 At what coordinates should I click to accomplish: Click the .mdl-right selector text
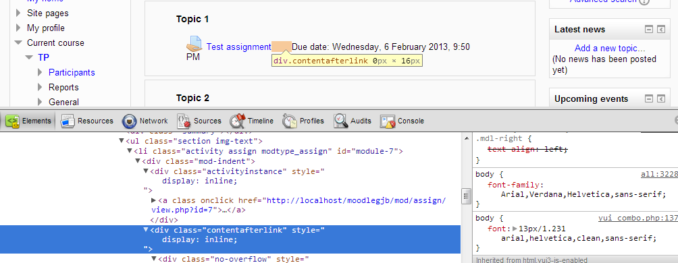click(499, 139)
